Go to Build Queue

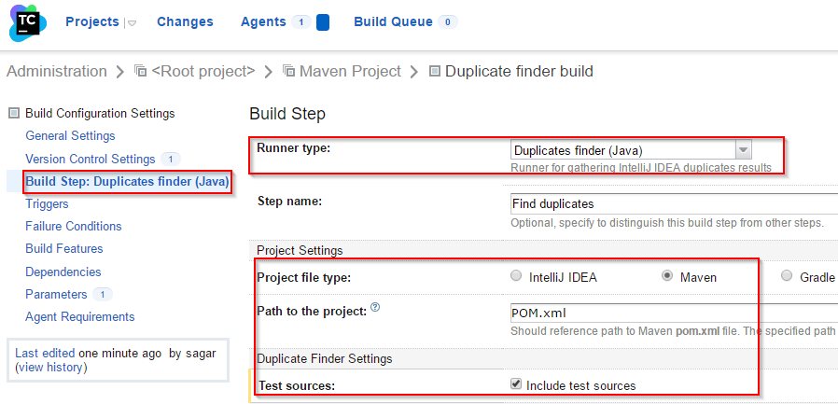pos(394,21)
